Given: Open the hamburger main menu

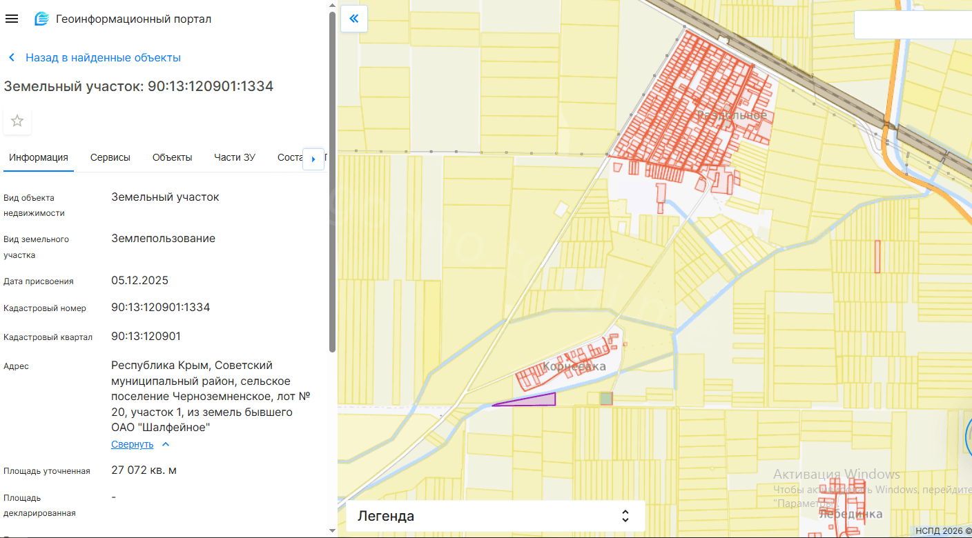Looking at the screenshot, I should 12,19.
